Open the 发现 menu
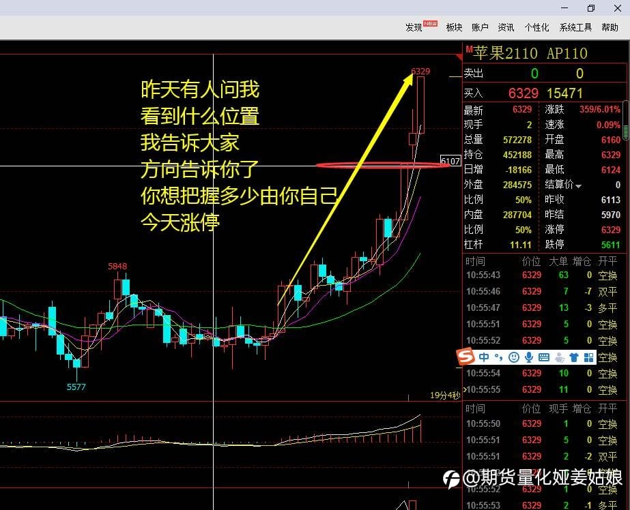The width and height of the screenshot is (630, 510). click(414, 27)
